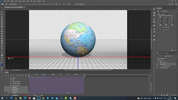Open timeline playback settings gear
This screenshot has height=100, width=178.
19,75
